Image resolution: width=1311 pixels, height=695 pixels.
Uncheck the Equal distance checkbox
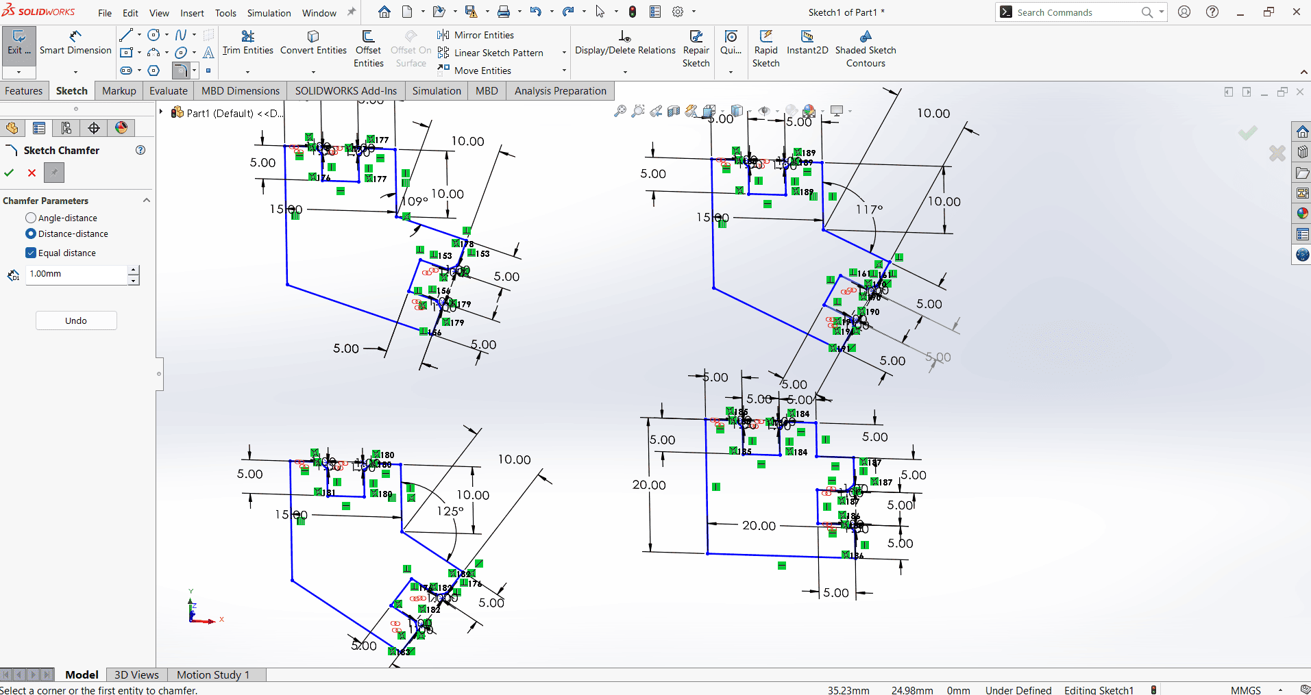pos(31,253)
